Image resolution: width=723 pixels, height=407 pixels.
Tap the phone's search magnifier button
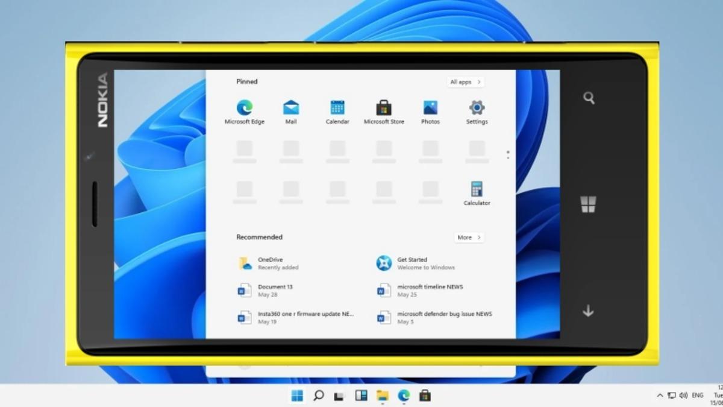589,98
